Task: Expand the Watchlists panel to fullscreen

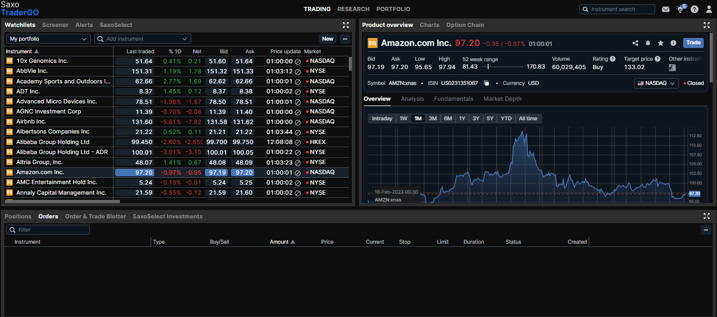Action: tap(346, 25)
